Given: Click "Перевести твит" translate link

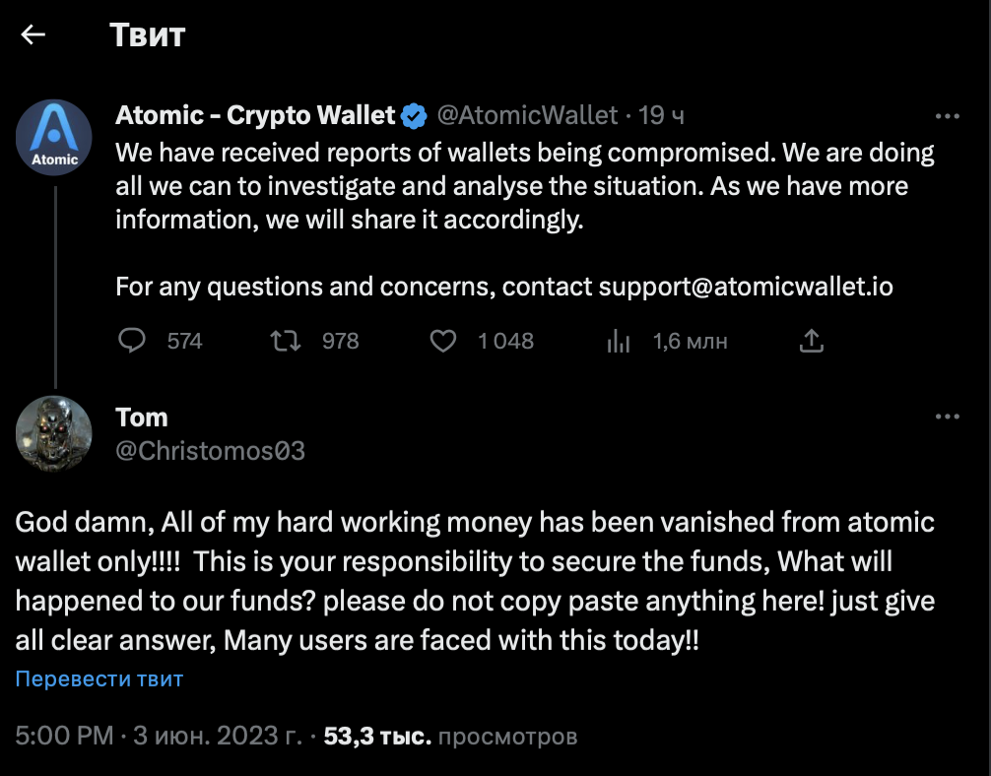Looking at the screenshot, I should pos(99,679).
